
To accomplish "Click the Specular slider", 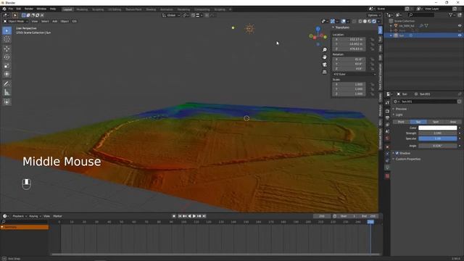I will [438, 138].
